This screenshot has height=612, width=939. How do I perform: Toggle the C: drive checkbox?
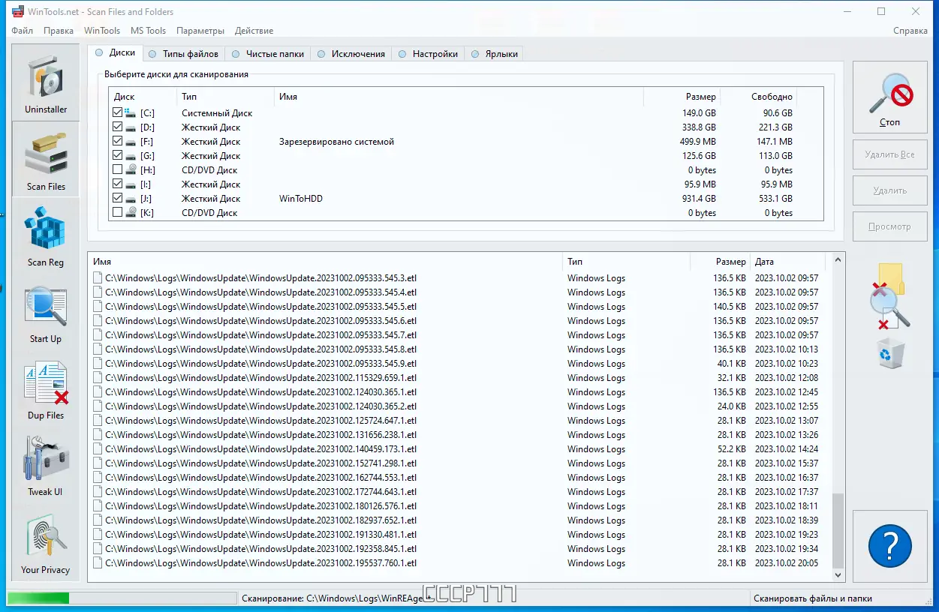[x=117, y=112]
